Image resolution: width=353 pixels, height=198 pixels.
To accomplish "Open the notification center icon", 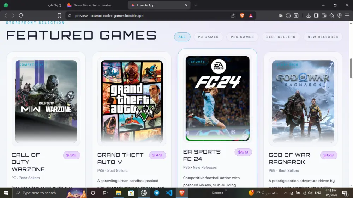I will click(345, 193).
